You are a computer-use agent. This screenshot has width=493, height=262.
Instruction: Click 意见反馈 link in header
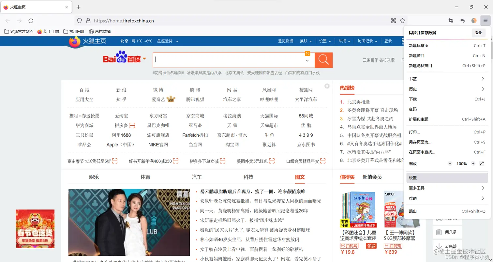click(x=286, y=41)
